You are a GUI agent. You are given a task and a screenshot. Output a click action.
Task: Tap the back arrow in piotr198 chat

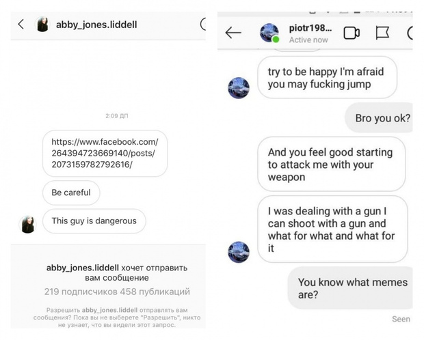pyautogui.click(x=233, y=33)
